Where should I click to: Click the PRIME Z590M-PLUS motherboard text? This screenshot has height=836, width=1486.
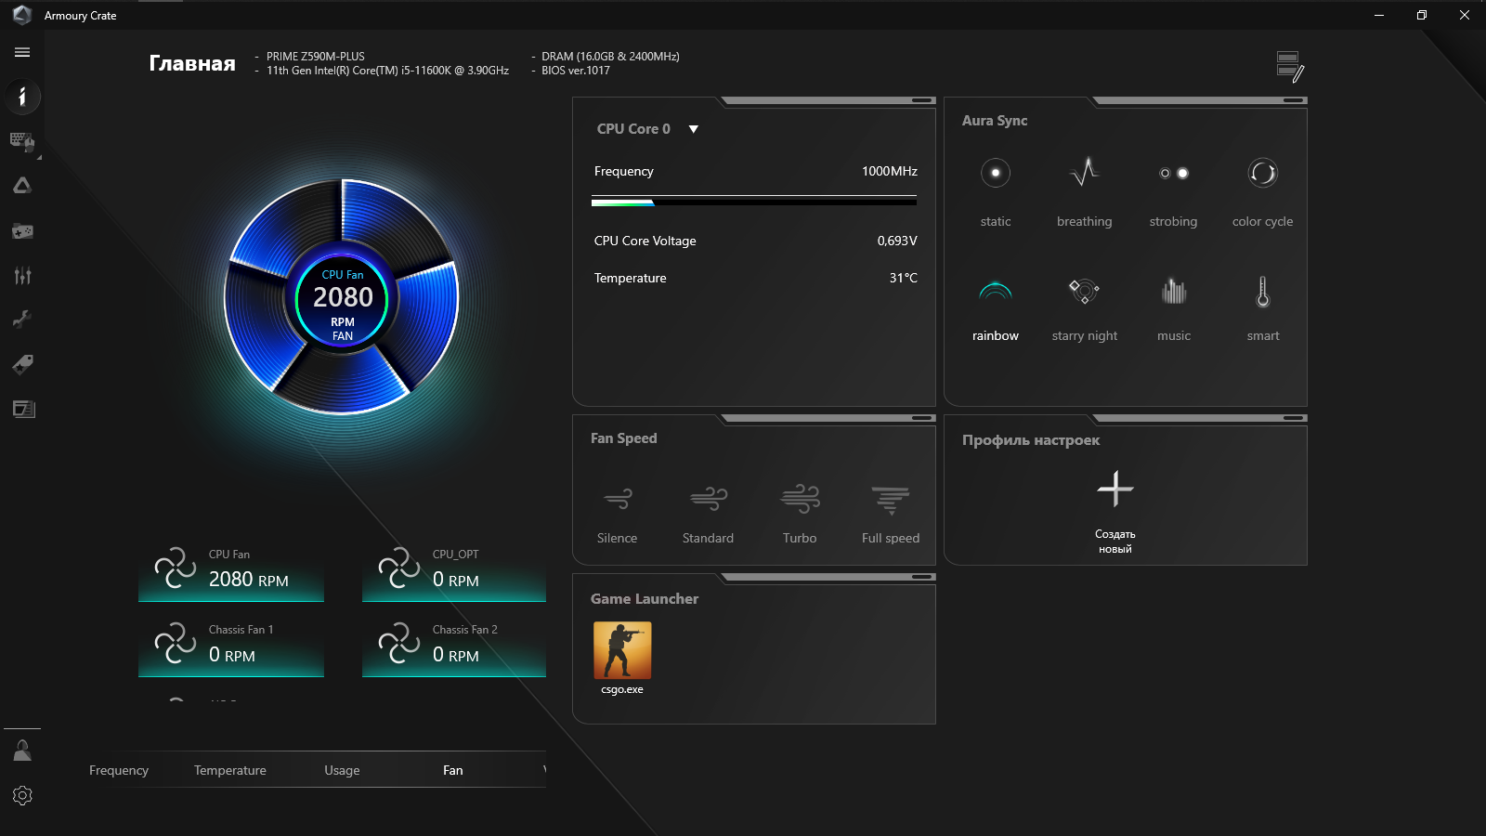(x=316, y=57)
